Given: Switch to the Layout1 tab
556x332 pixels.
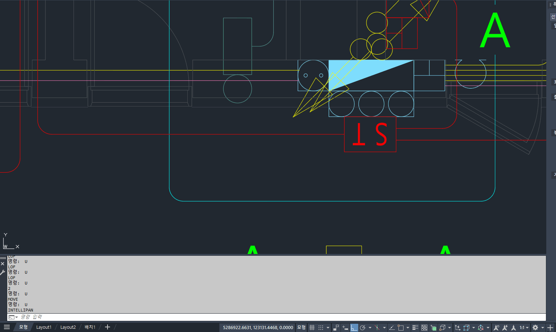Looking at the screenshot, I should click(x=44, y=327).
